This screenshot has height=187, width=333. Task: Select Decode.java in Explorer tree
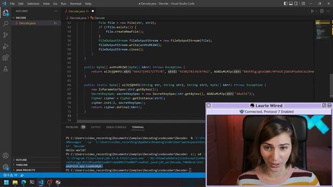click(27, 23)
